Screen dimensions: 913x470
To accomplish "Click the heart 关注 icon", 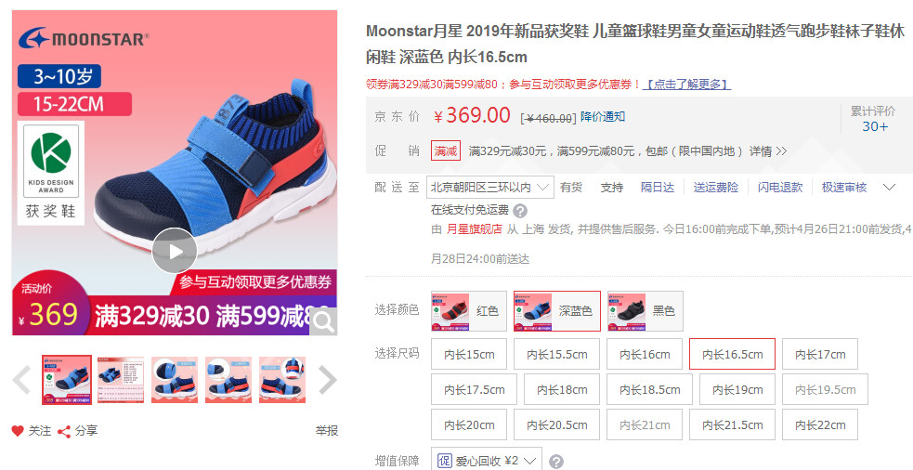I will (18, 431).
